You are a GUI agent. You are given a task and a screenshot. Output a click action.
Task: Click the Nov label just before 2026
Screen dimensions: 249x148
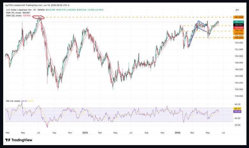pos(163,133)
